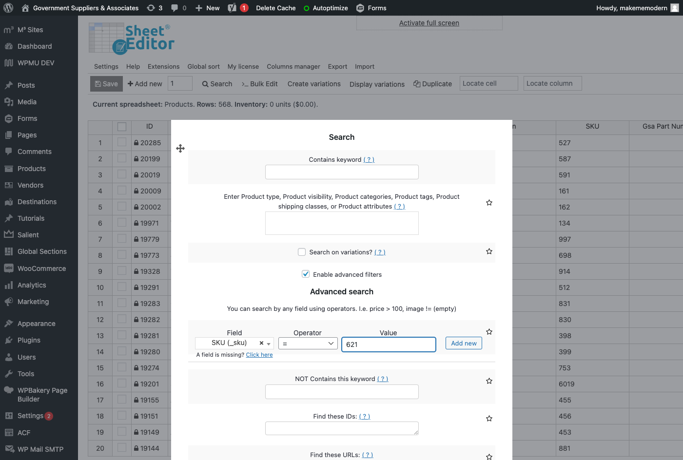
Task: Open the Operator dropdown showing =
Action: click(x=308, y=344)
